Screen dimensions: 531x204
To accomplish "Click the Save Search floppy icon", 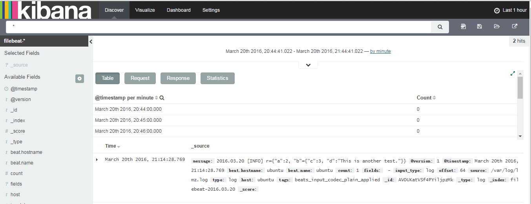I will 479,27.
